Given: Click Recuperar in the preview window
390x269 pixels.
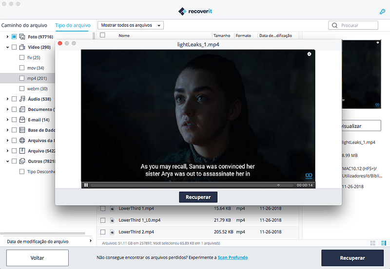Looking at the screenshot, I should click(198, 197).
